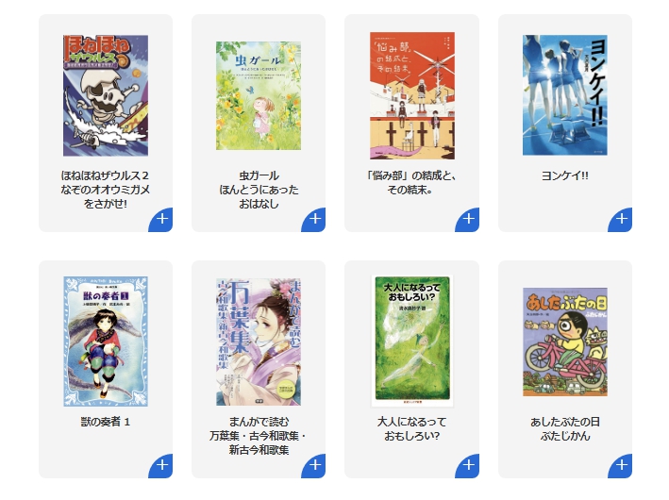Add あしたぶたの日 with its plus icon
The image size is (669, 500).
pos(620,466)
